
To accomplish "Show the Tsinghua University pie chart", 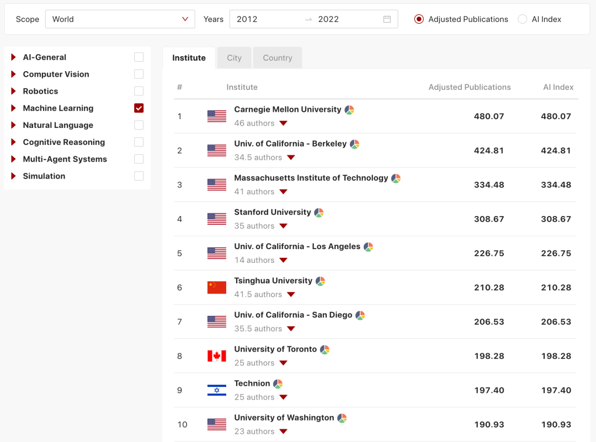I will click(321, 281).
